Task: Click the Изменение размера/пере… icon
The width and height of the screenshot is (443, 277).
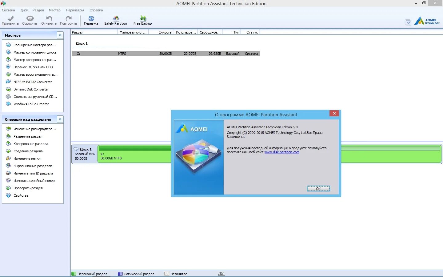Action: point(8,129)
